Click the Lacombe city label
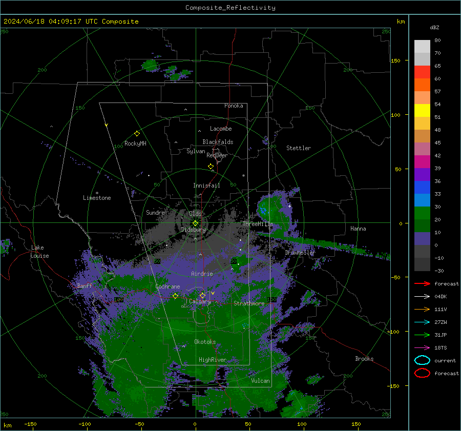The height and width of the screenshot is (431, 461). [221, 129]
